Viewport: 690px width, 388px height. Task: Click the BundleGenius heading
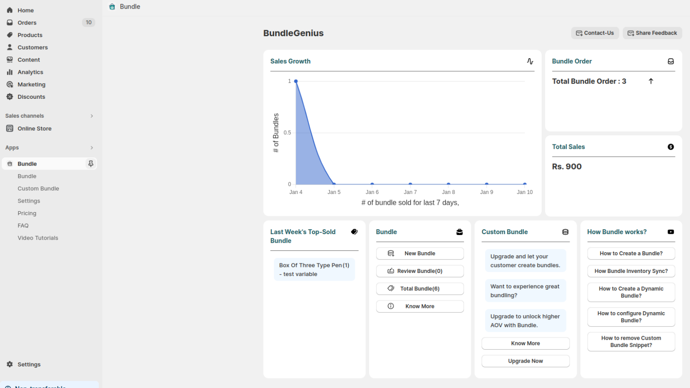(293, 33)
